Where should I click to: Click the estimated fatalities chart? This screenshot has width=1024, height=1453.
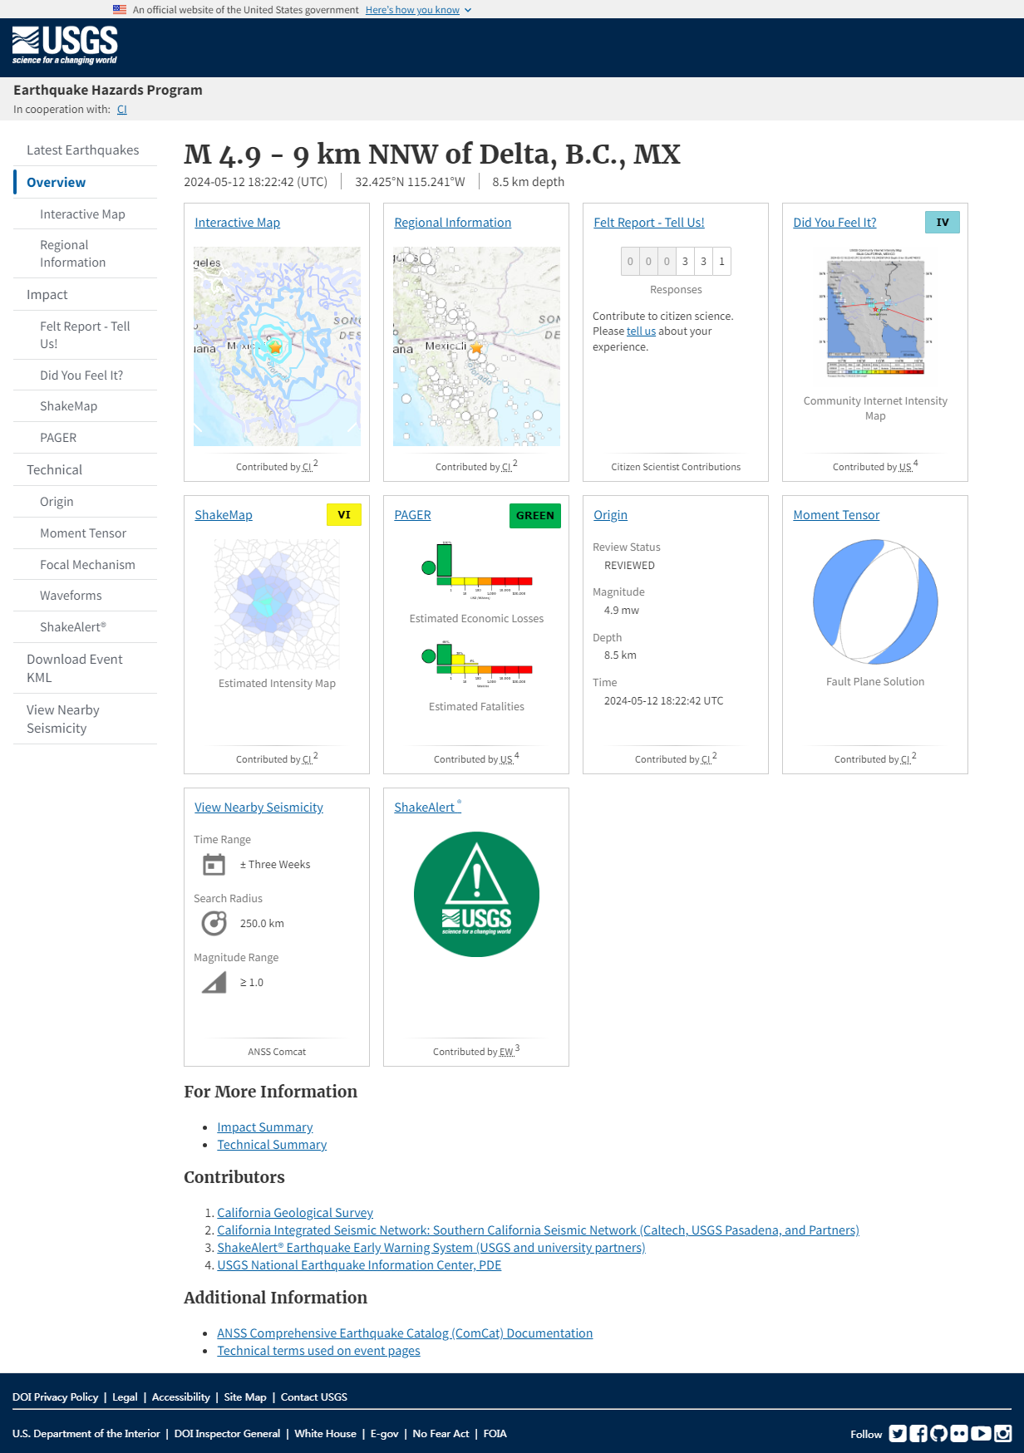tap(476, 663)
